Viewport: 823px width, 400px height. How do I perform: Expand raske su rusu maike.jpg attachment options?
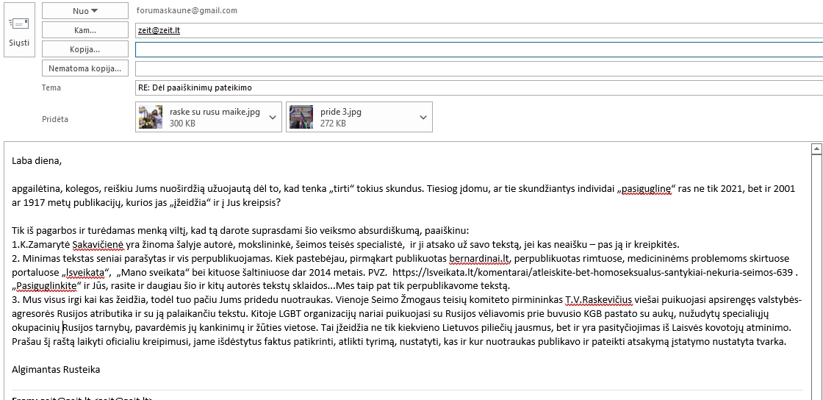tap(273, 118)
